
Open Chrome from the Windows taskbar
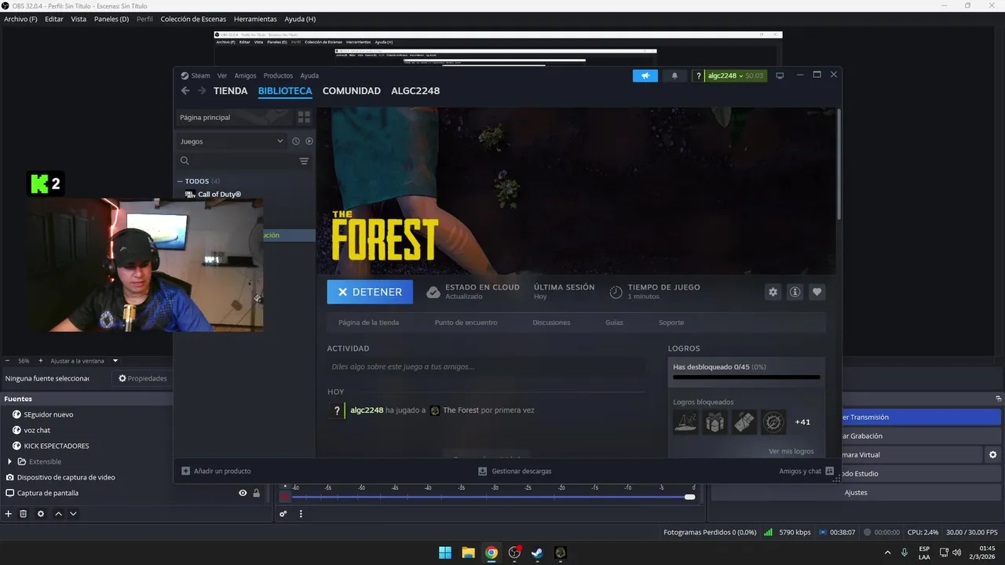[x=491, y=552]
